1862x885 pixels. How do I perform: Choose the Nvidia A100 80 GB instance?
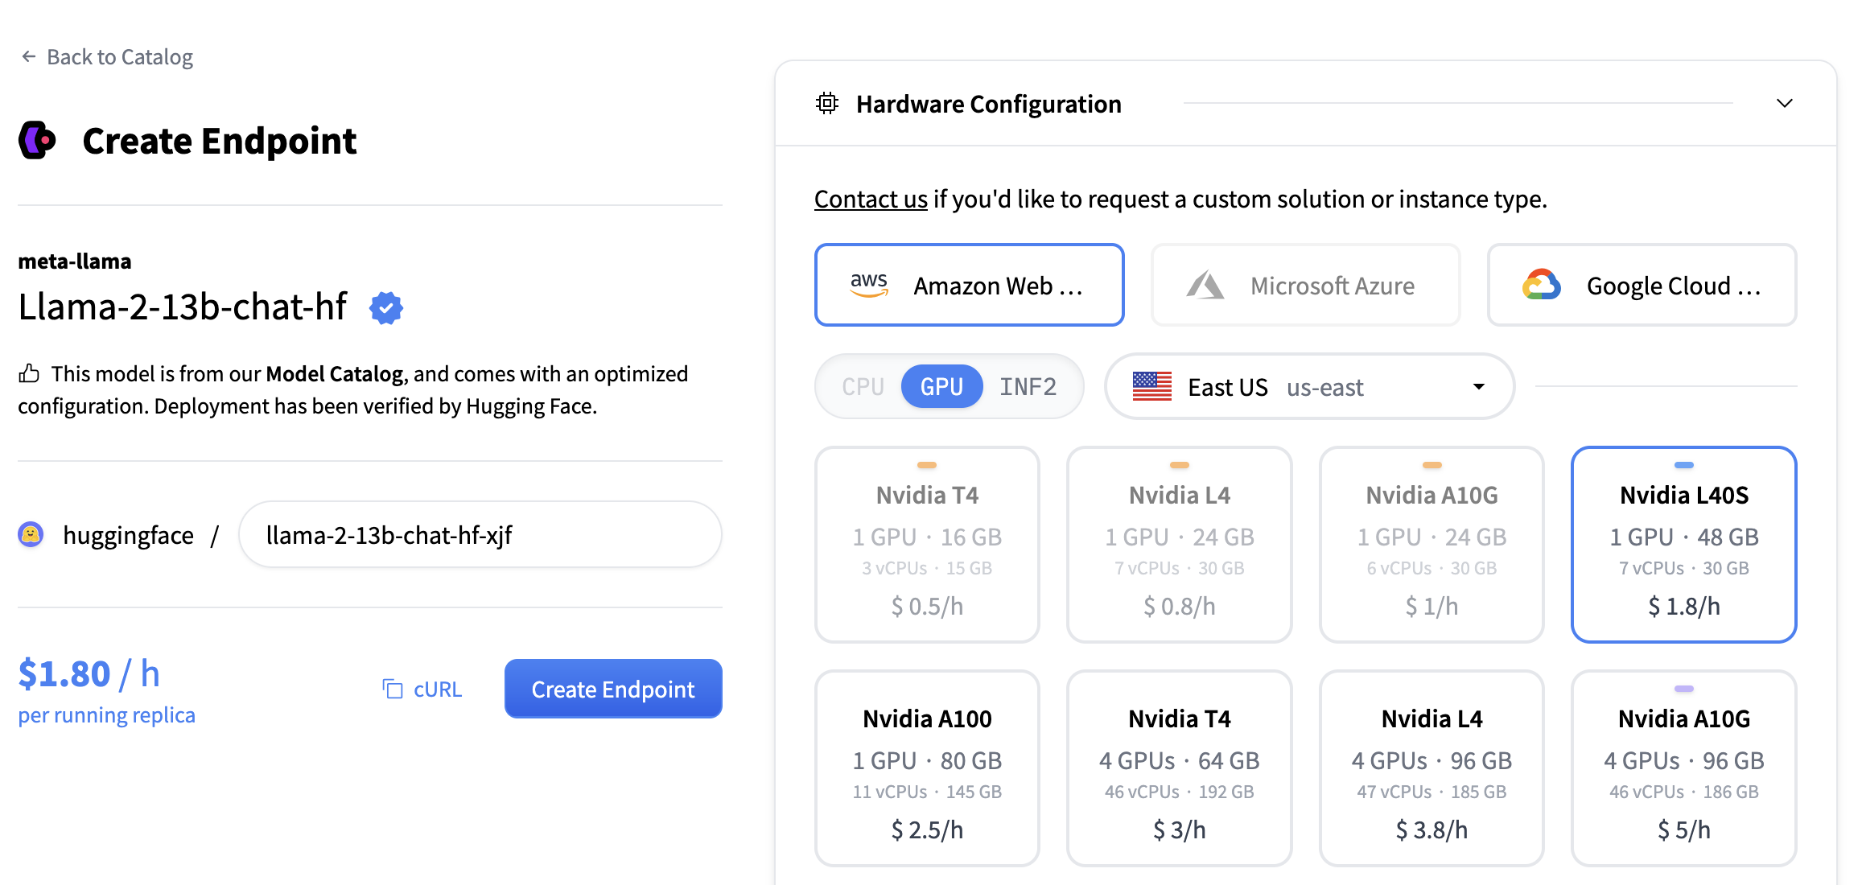[927, 768]
